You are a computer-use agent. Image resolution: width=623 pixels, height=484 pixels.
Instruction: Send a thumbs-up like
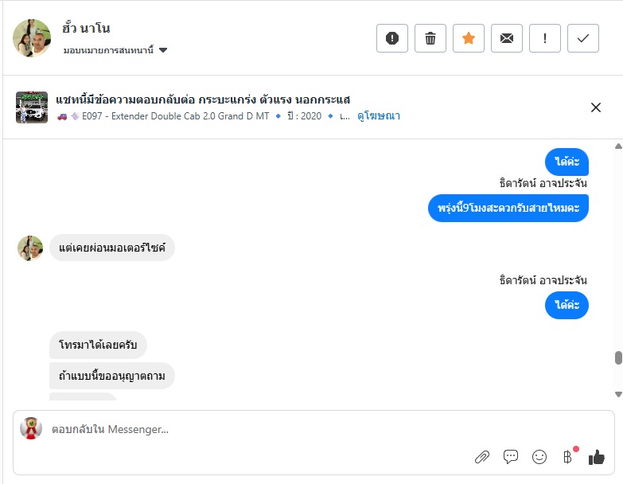point(597,457)
